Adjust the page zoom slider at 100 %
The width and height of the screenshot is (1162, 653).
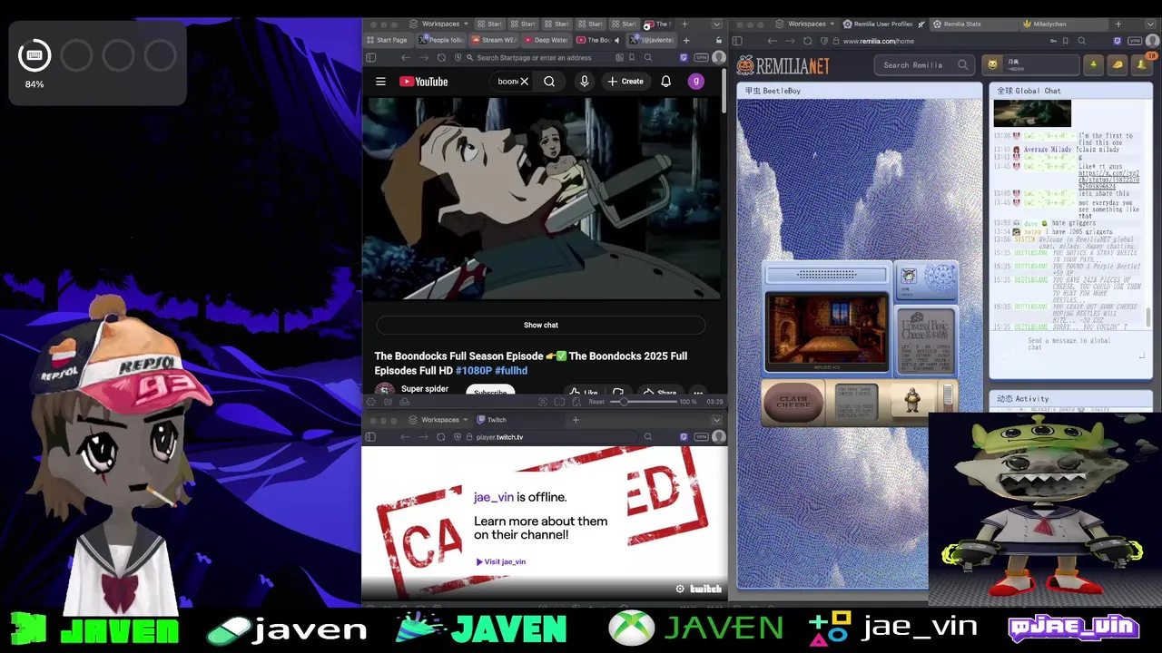[643, 402]
